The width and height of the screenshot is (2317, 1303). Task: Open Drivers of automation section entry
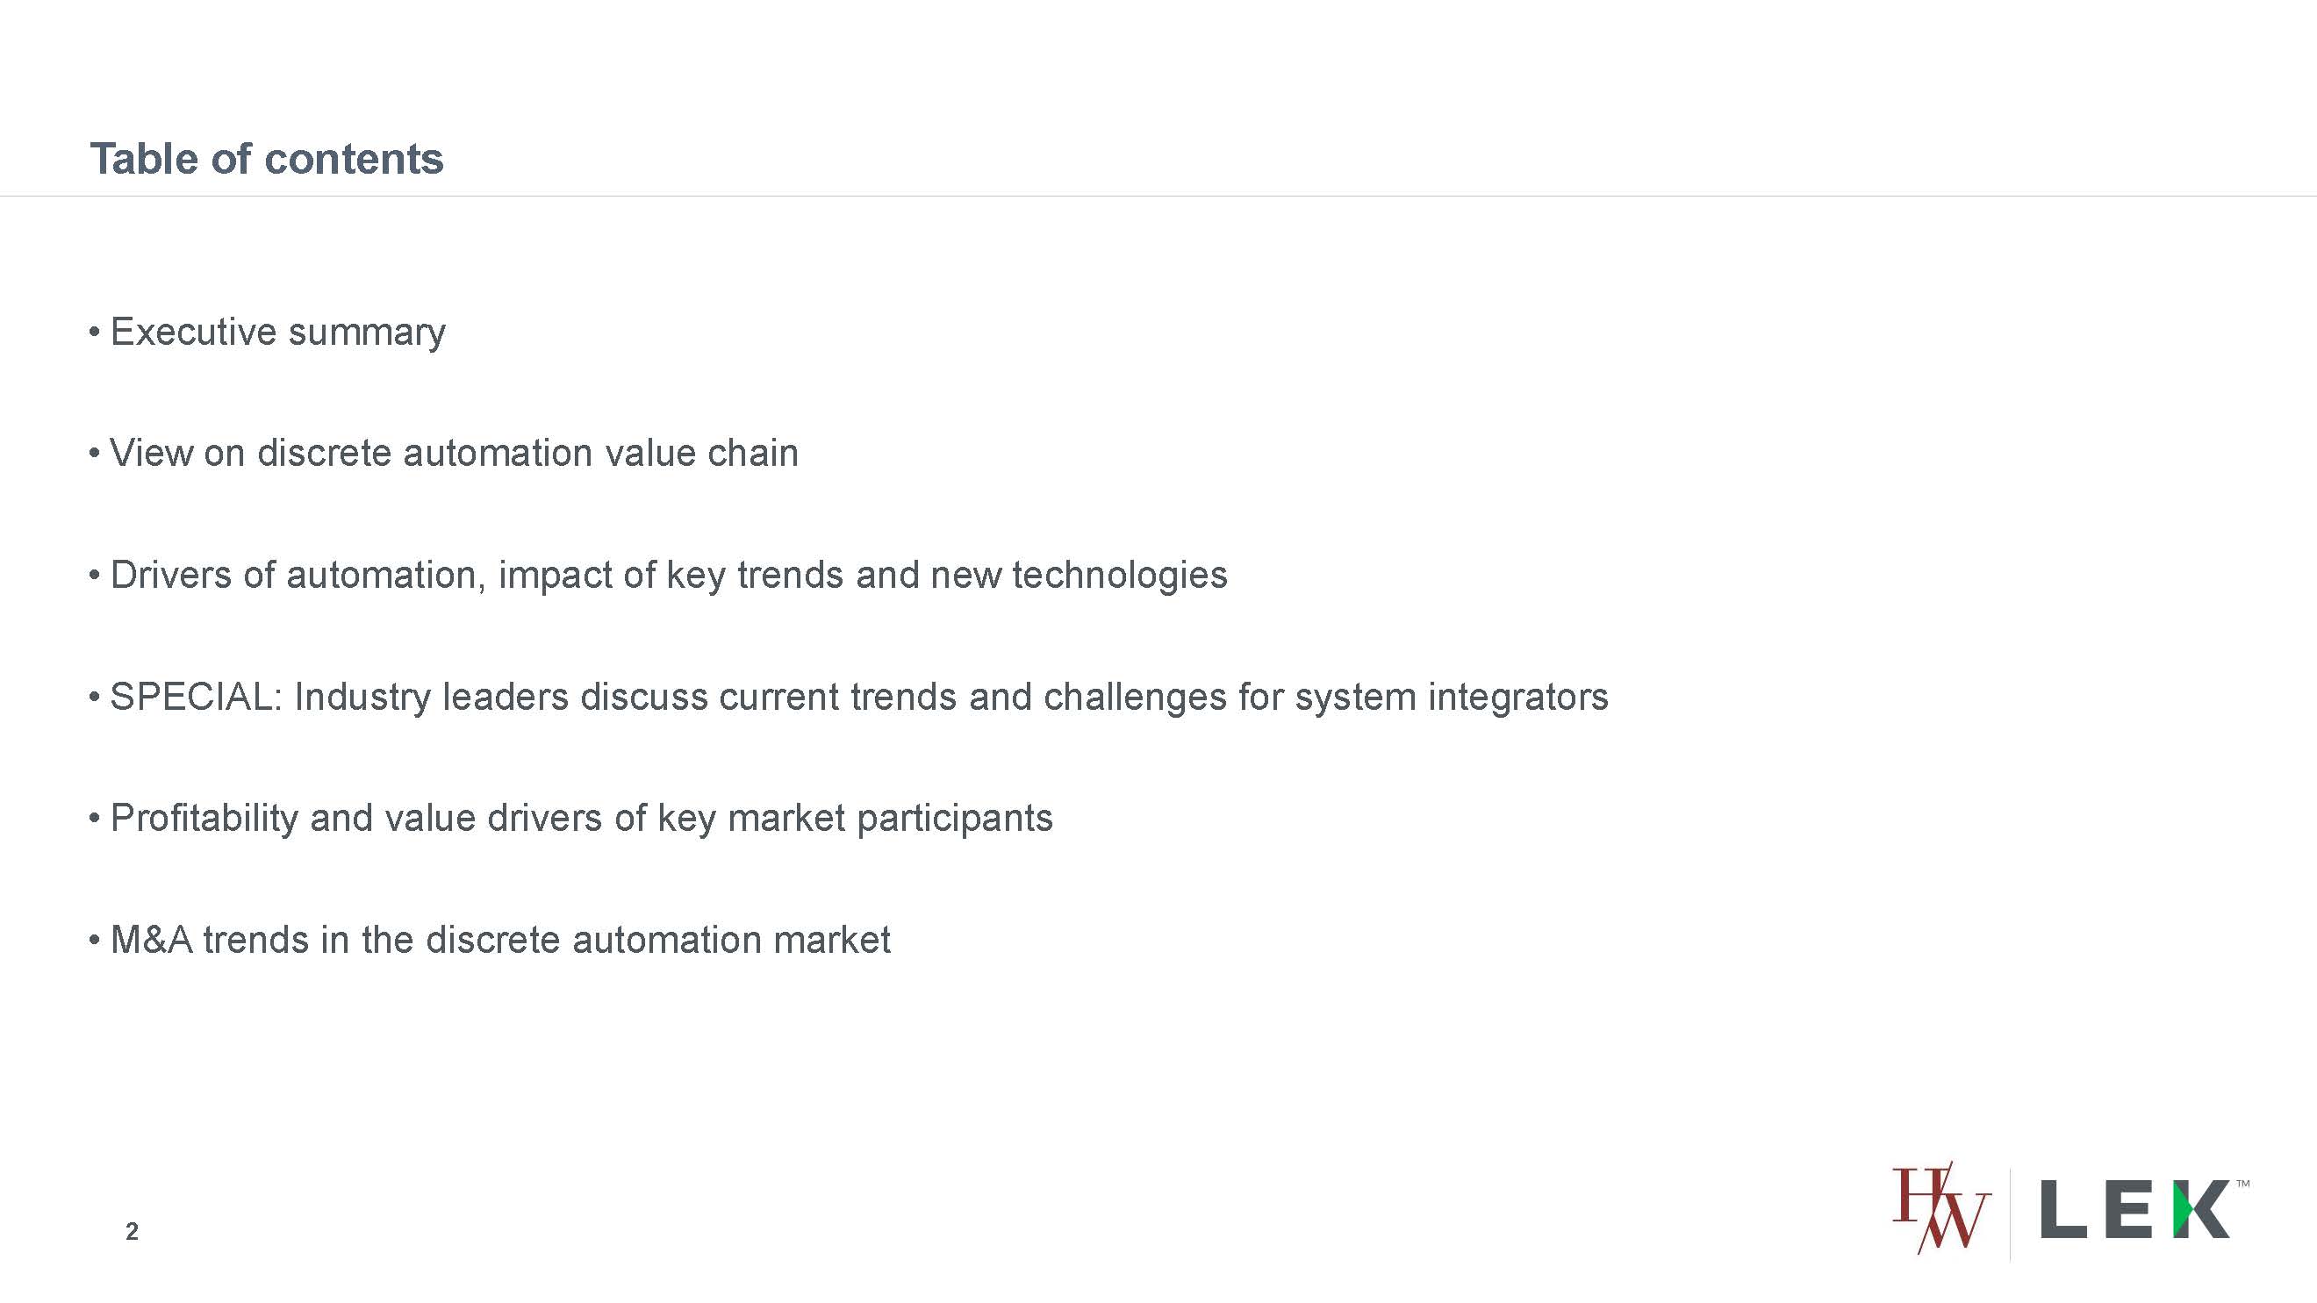click(668, 575)
